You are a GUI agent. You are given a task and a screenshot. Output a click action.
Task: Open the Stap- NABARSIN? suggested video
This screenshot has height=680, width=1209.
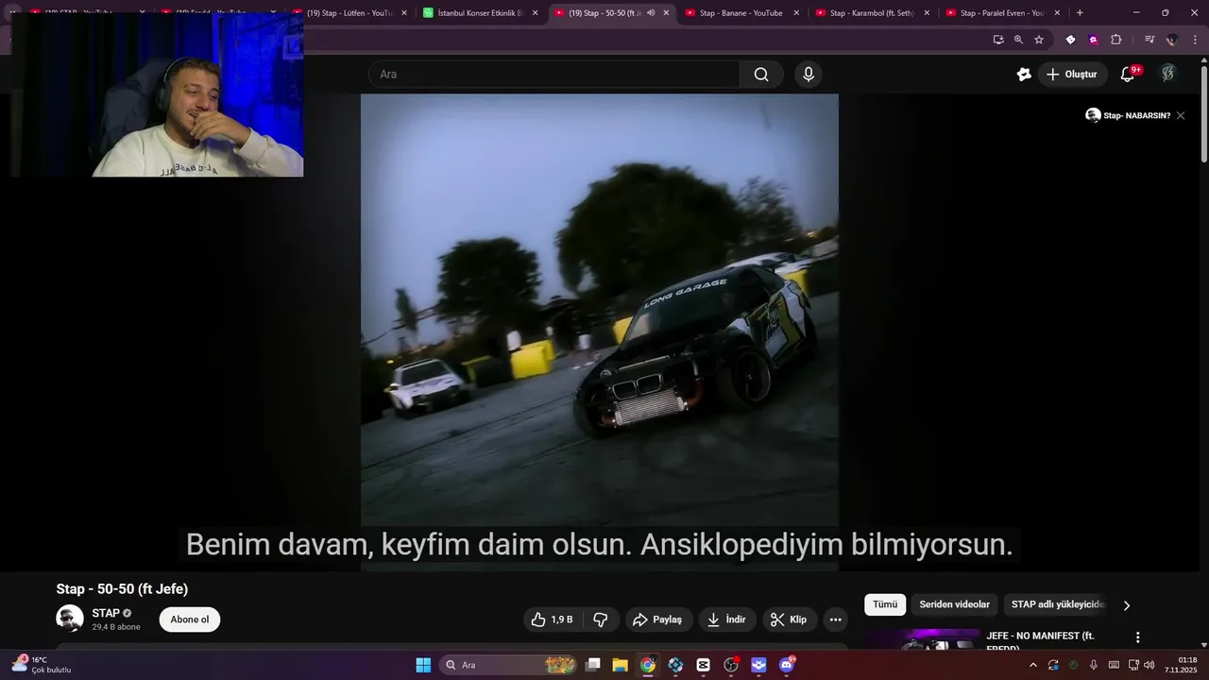click(1129, 115)
